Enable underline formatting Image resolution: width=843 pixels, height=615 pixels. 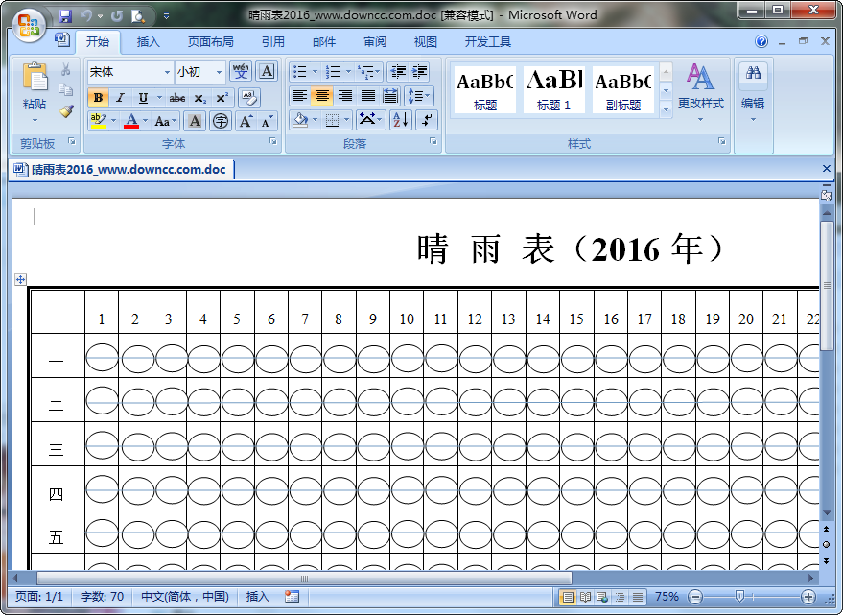point(142,98)
